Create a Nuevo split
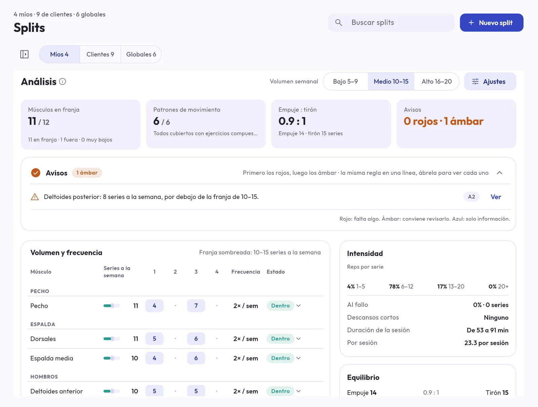 pos(492,23)
